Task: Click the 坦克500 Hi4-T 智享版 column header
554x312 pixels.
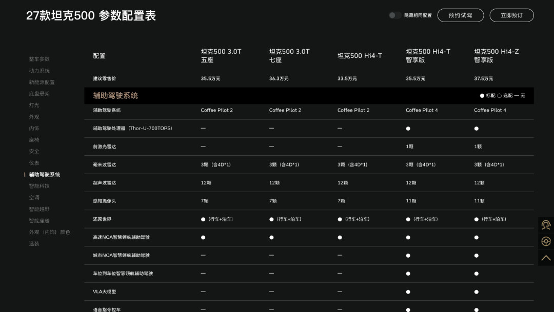Action: pyautogui.click(x=428, y=55)
